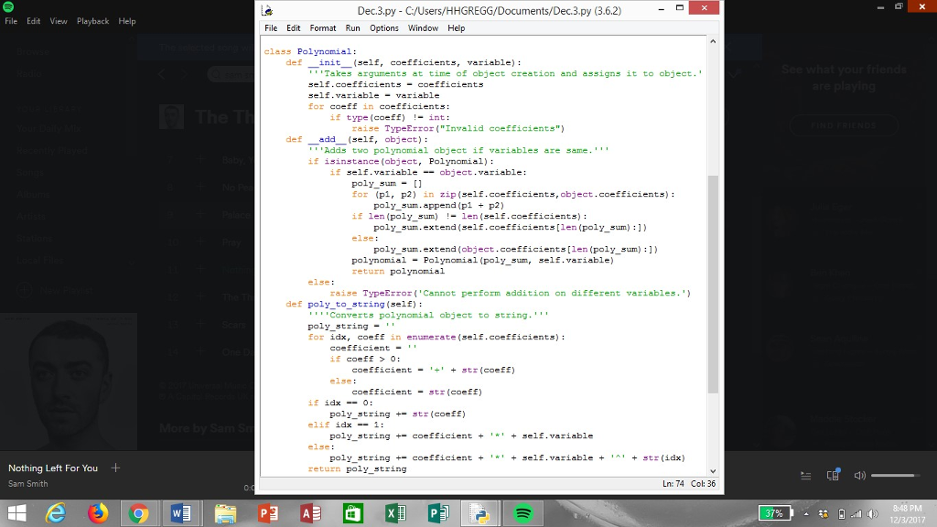Open File Explorer from the taskbar
This screenshot has width=937, height=527.
pos(226,512)
